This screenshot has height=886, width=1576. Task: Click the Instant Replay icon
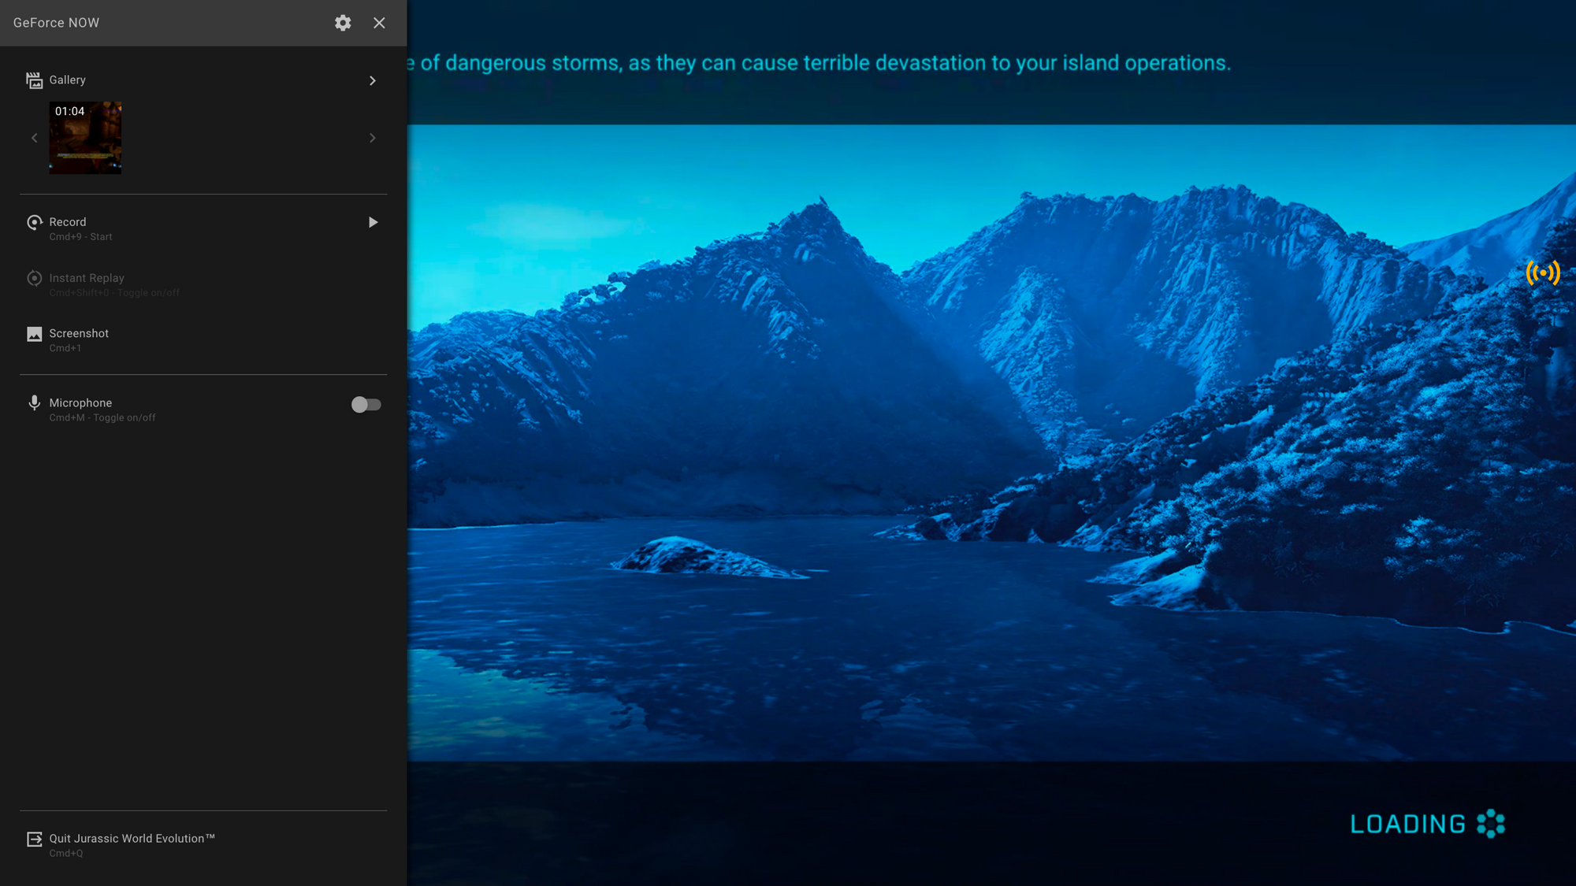(x=34, y=278)
